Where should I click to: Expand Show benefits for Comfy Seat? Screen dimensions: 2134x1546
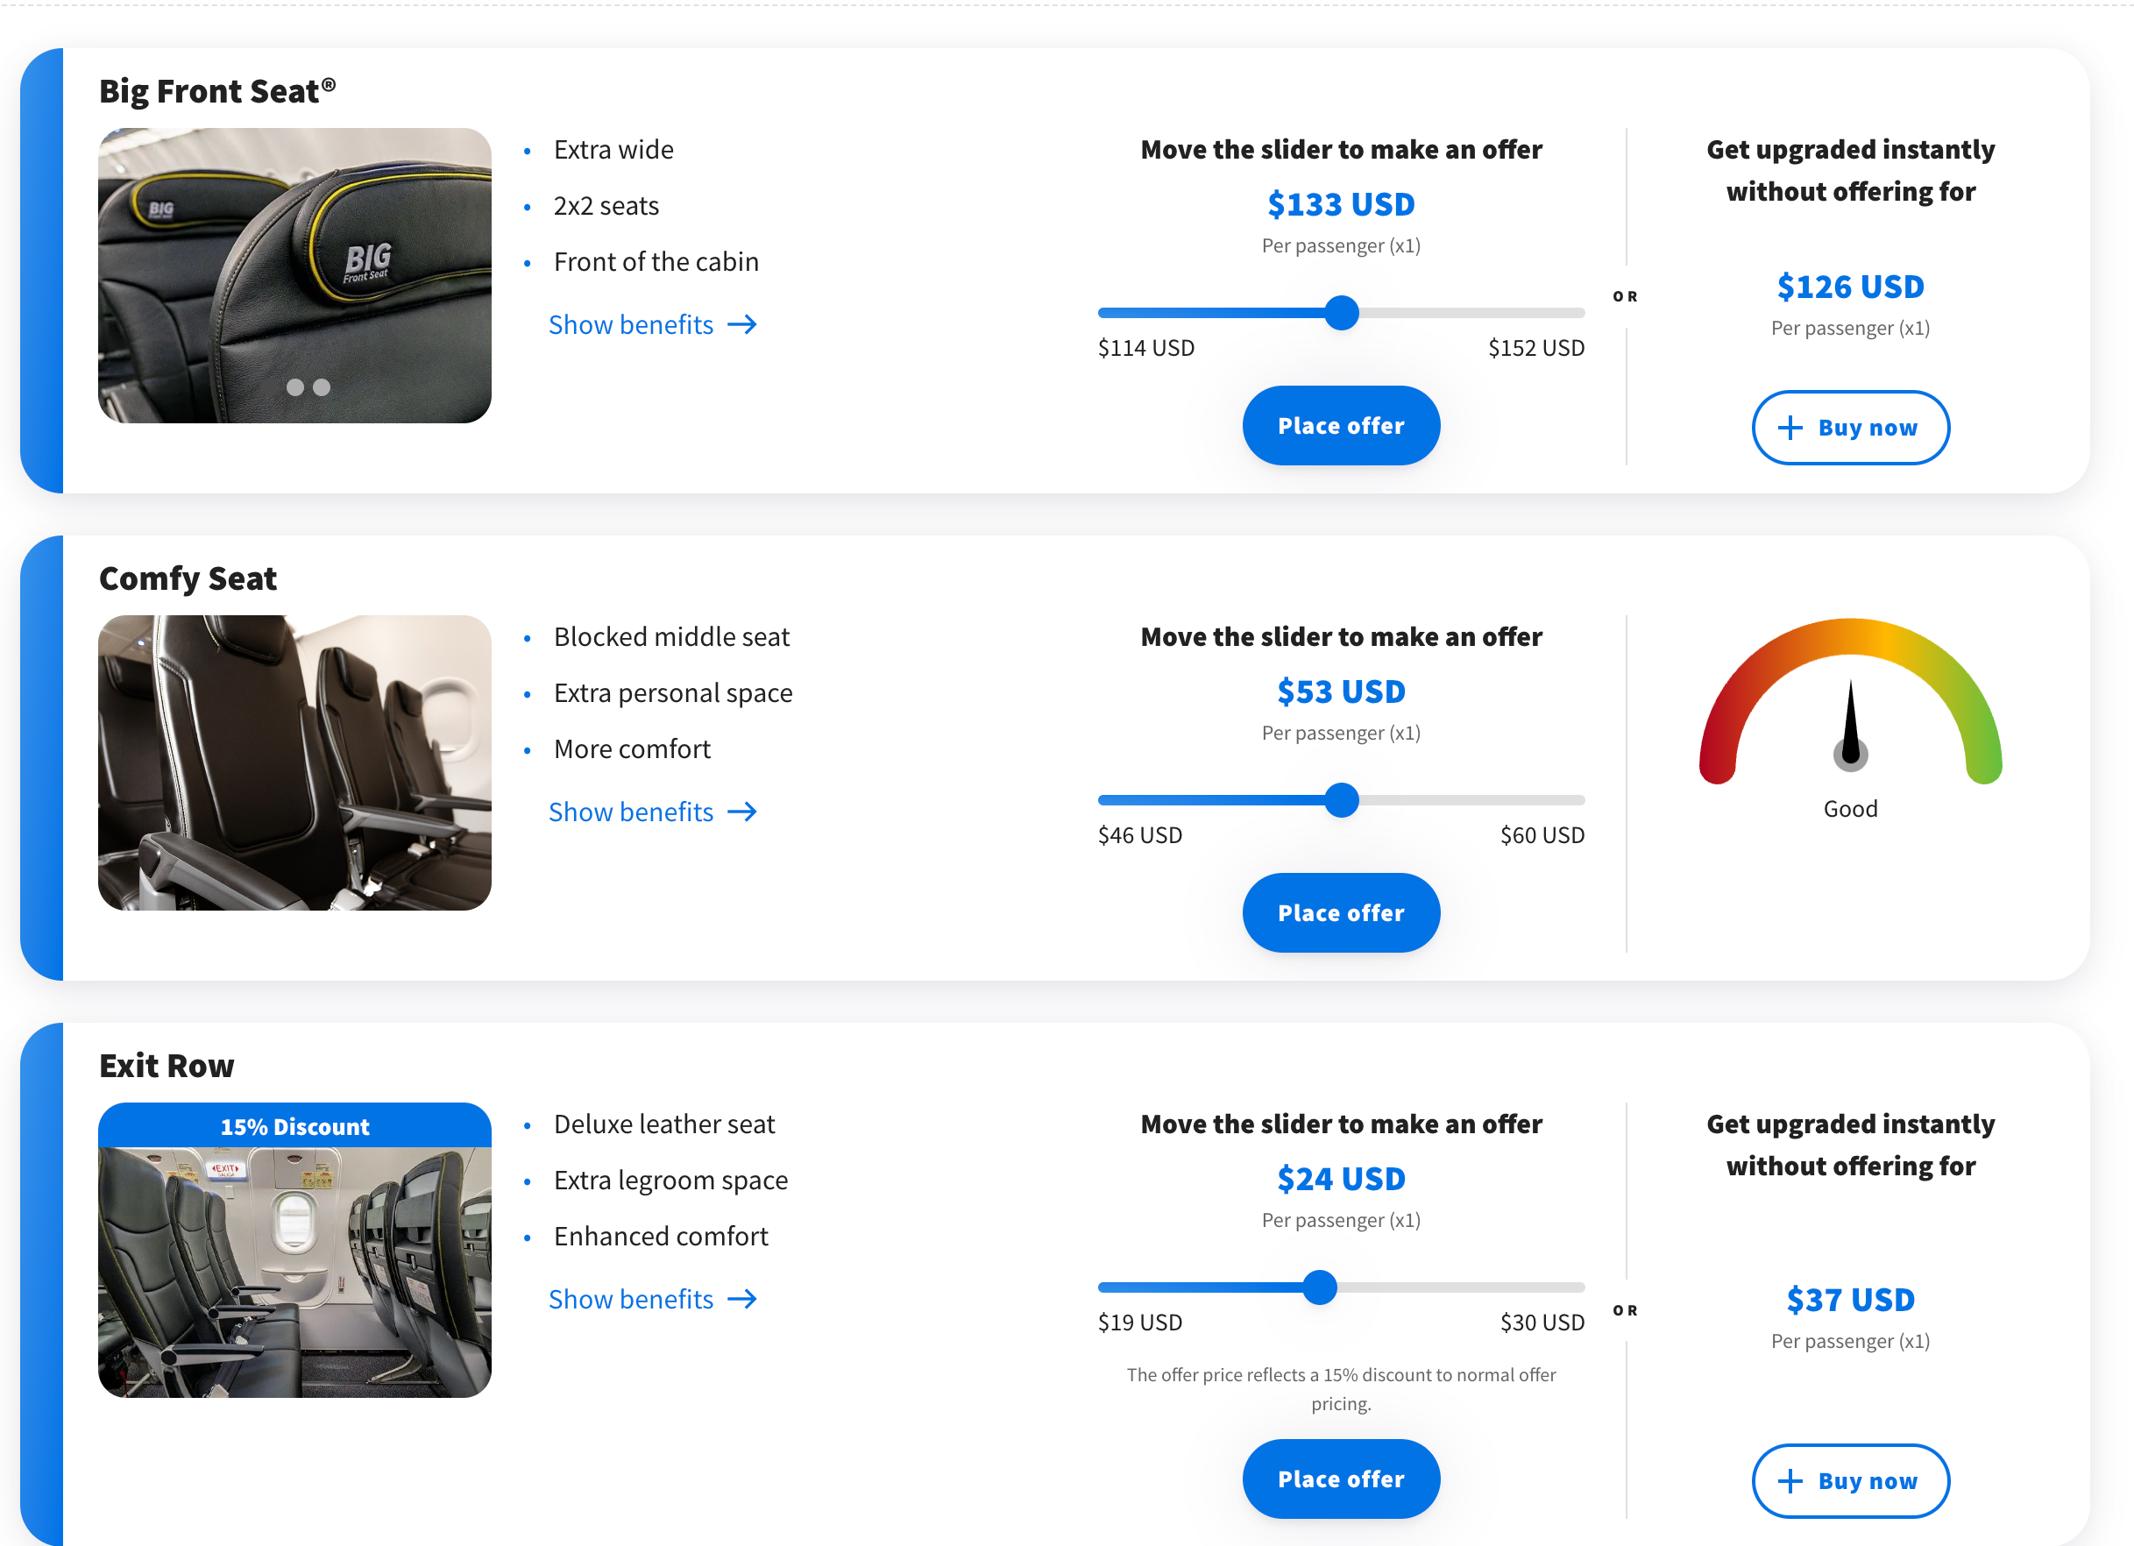click(631, 812)
